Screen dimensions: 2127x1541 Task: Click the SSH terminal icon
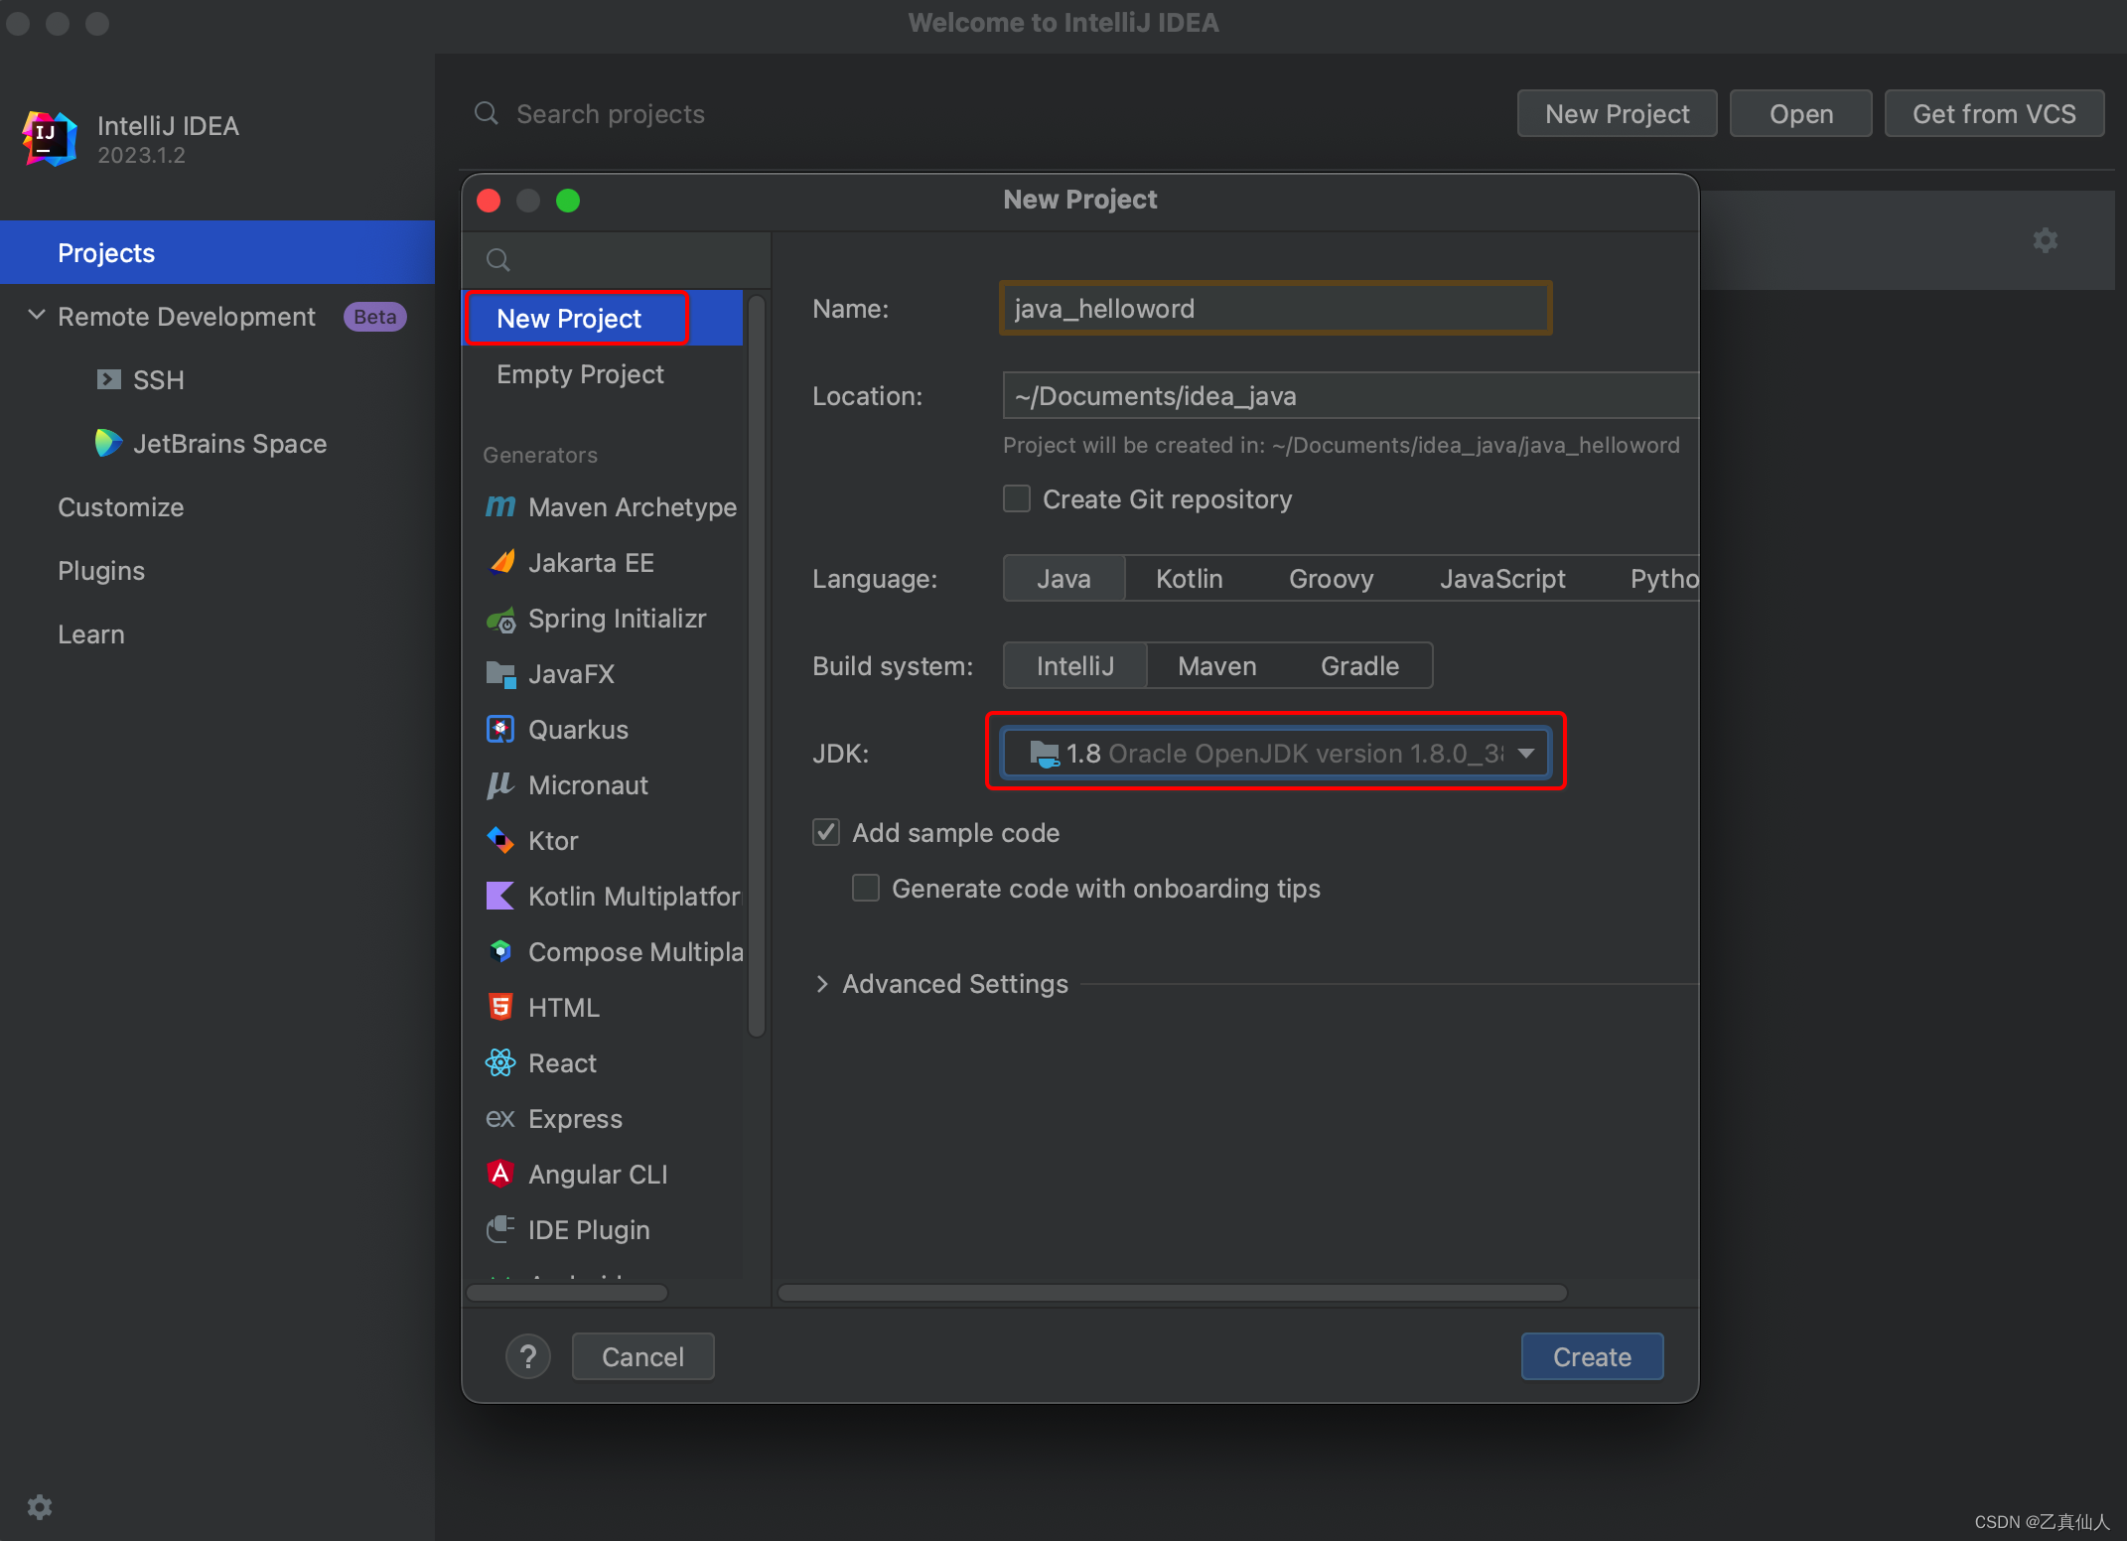pyautogui.click(x=108, y=379)
